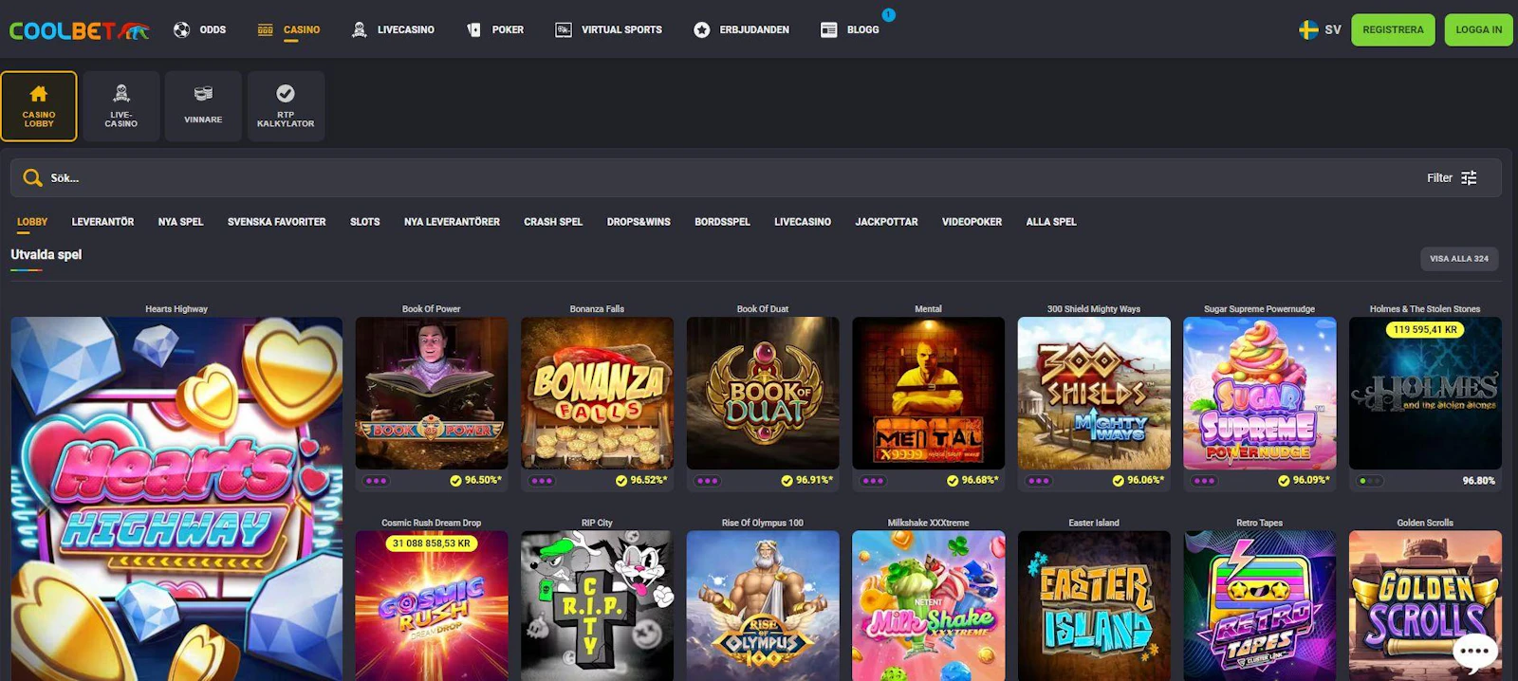The width and height of the screenshot is (1518, 681).
Task: Select the Nya Leverantörer tab
Action: 452,222
